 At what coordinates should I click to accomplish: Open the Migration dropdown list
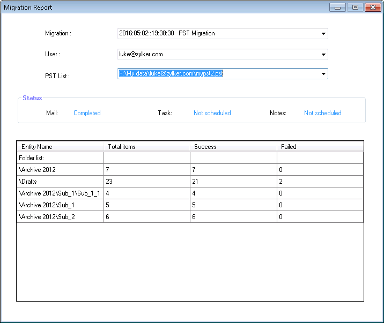(x=323, y=34)
